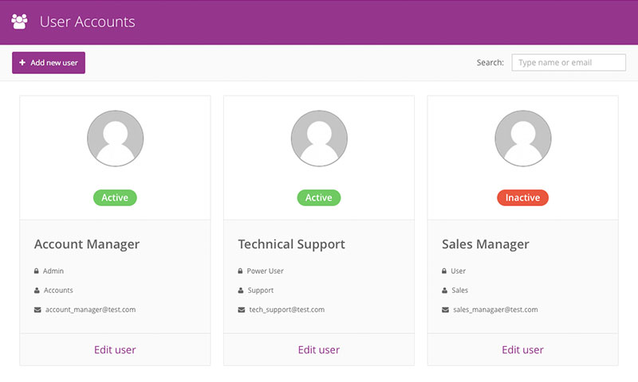Click the account_manager@test.com email text
The height and width of the screenshot is (382, 638).
pos(90,310)
